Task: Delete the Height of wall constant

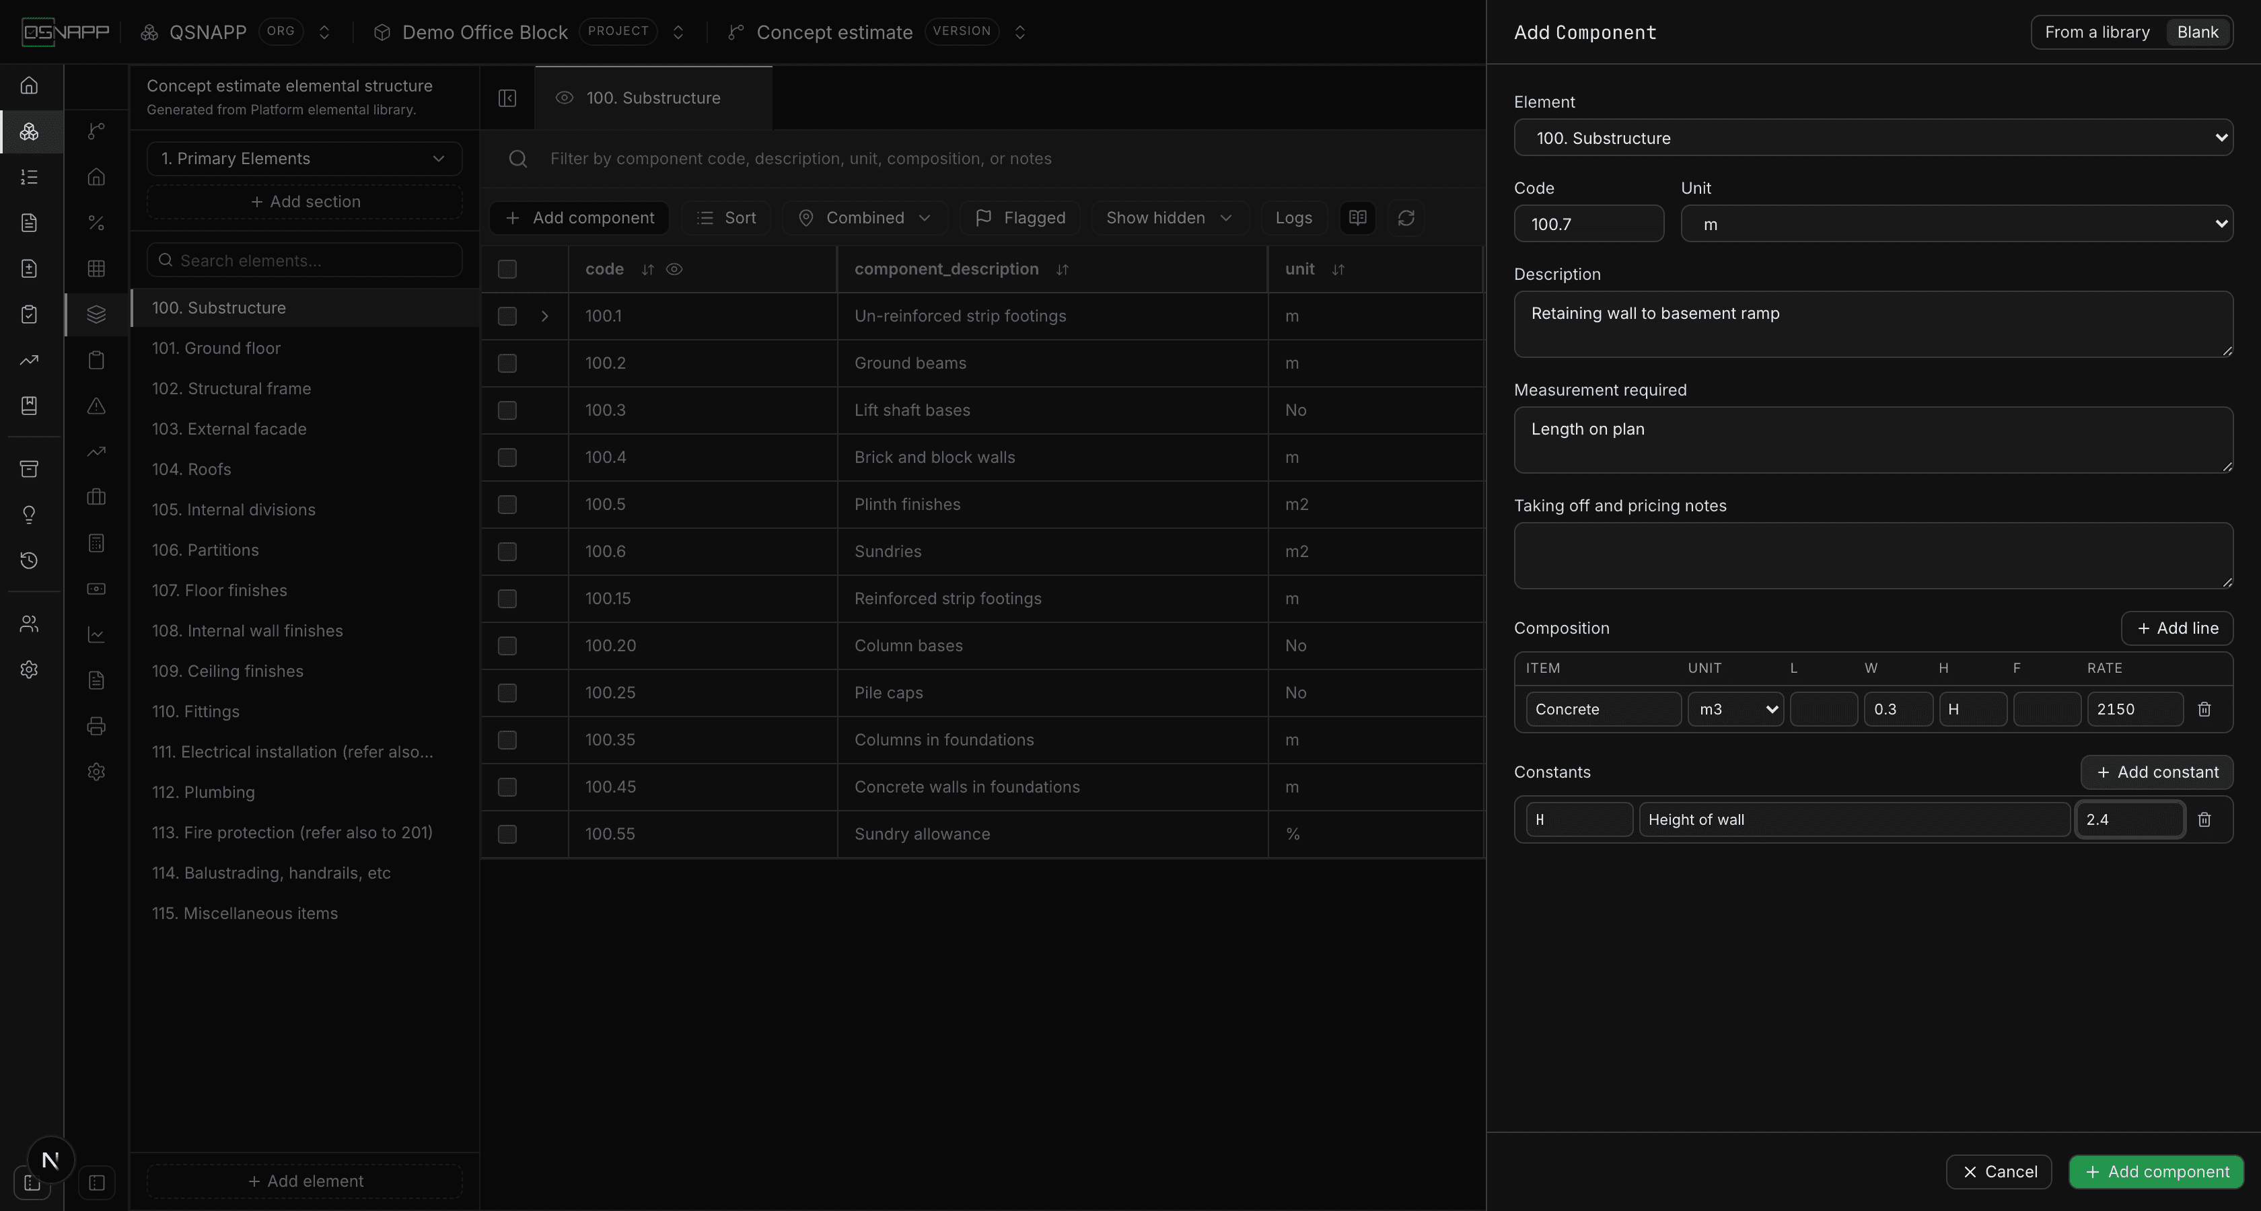Action: point(2204,819)
